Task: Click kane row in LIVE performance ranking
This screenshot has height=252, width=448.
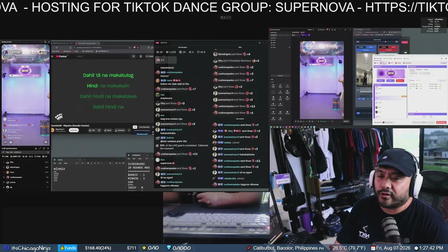Action: 25,172
